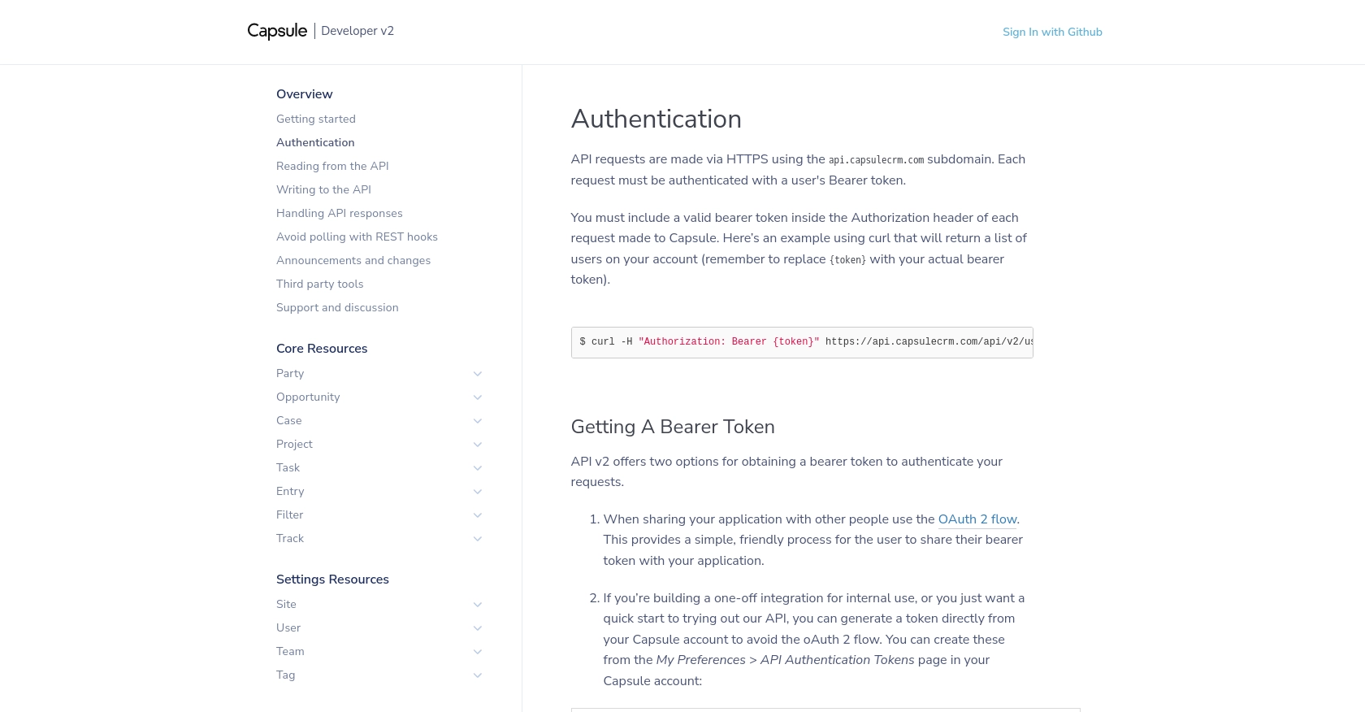Go to Third party tools
Viewport: 1365px width, 712px height.
pos(319,284)
